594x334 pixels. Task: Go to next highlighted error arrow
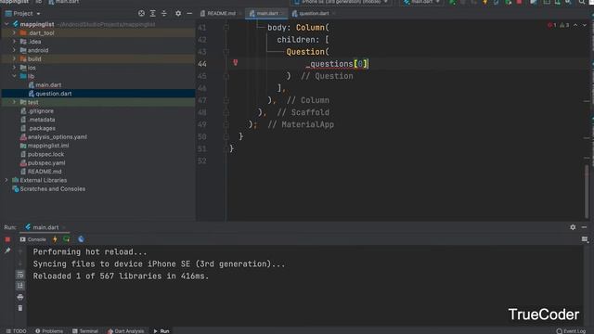pos(585,25)
